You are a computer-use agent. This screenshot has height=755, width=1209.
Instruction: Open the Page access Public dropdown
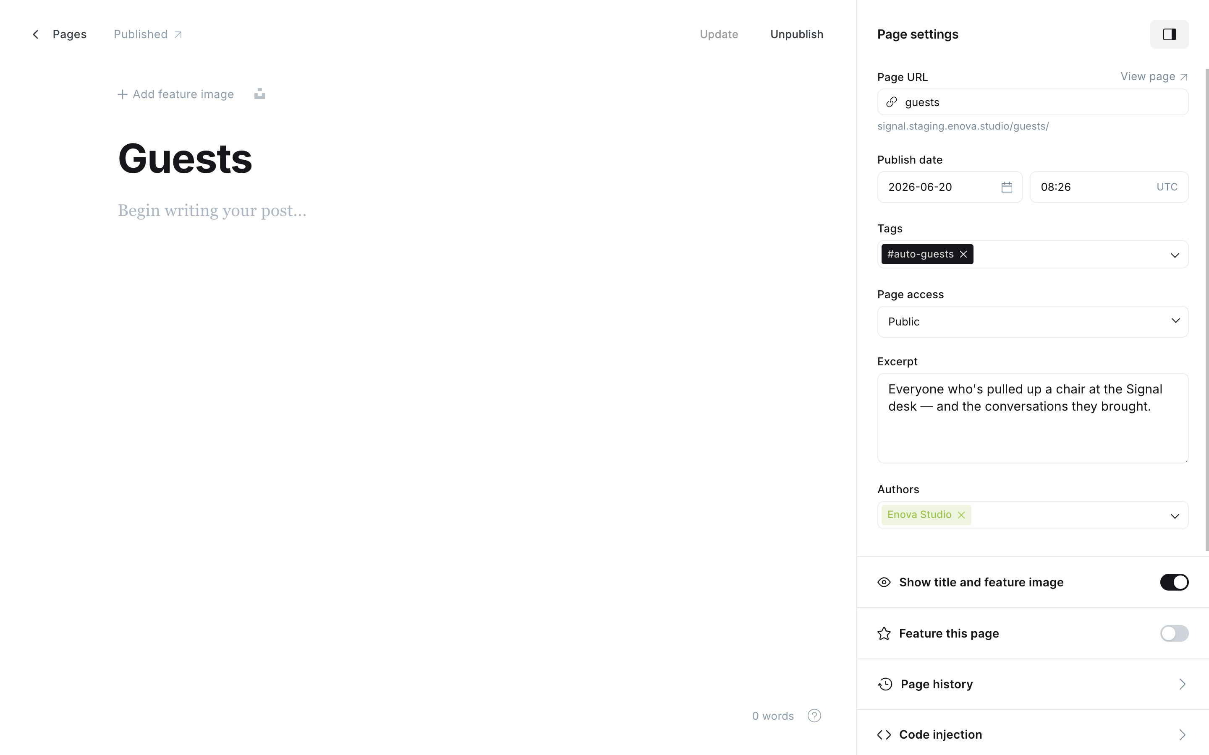click(x=1033, y=322)
